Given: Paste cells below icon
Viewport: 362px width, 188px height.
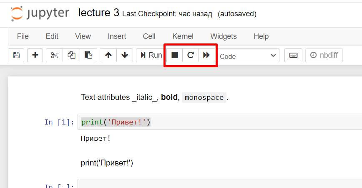Looking at the screenshot, I should coord(88,55).
